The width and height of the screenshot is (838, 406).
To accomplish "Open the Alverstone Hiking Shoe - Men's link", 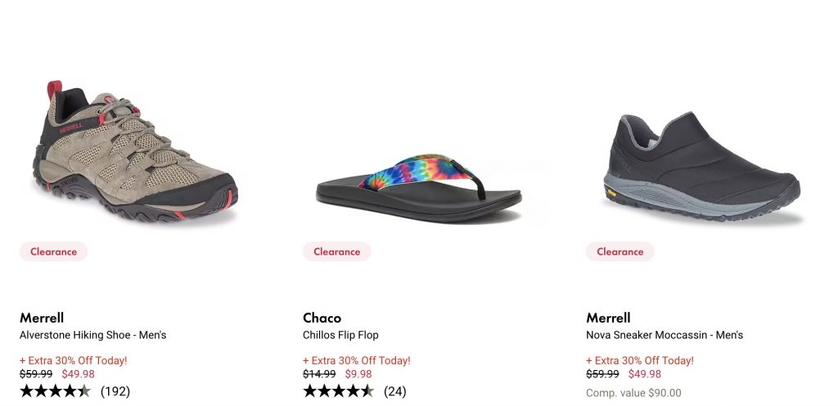I will (92, 335).
